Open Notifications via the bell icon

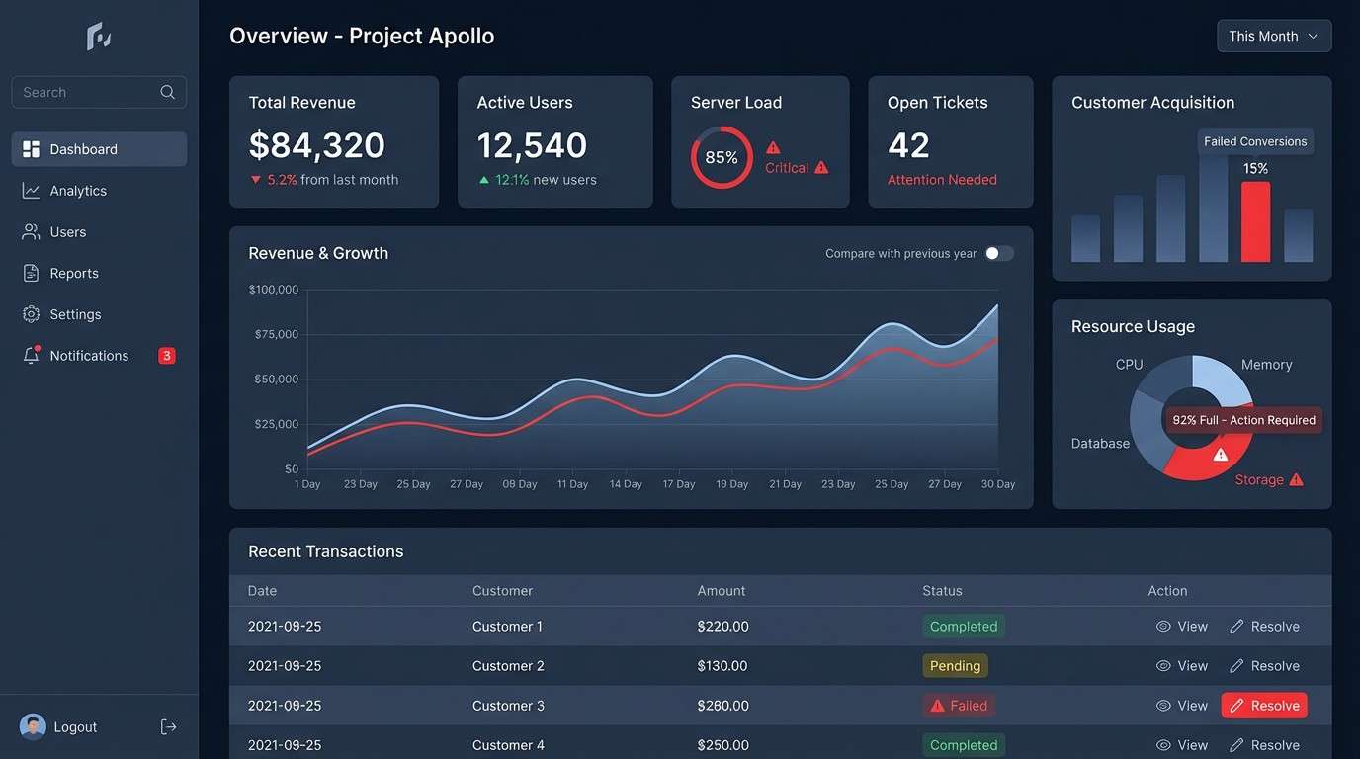[31, 355]
